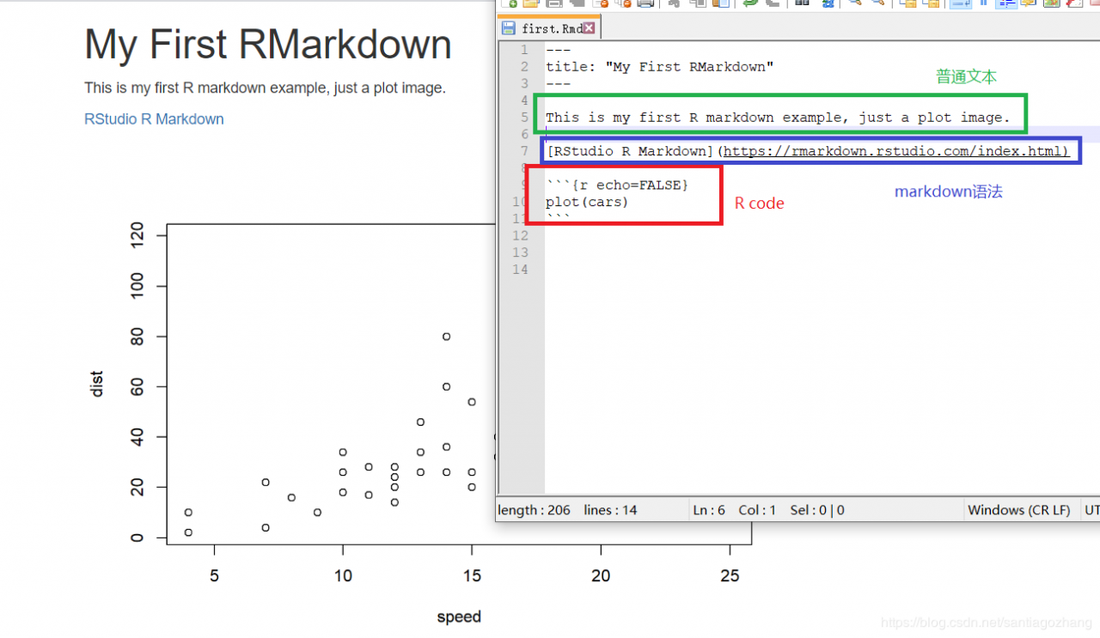Close the first.Rmd tab with red X
This screenshot has height=638, width=1100.
click(590, 28)
